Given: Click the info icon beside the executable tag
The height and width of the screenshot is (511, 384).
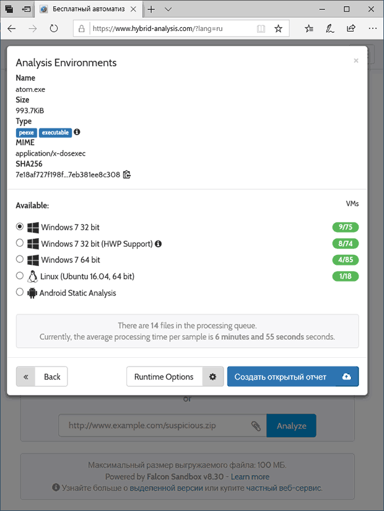Looking at the screenshot, I should coord(77,132).
